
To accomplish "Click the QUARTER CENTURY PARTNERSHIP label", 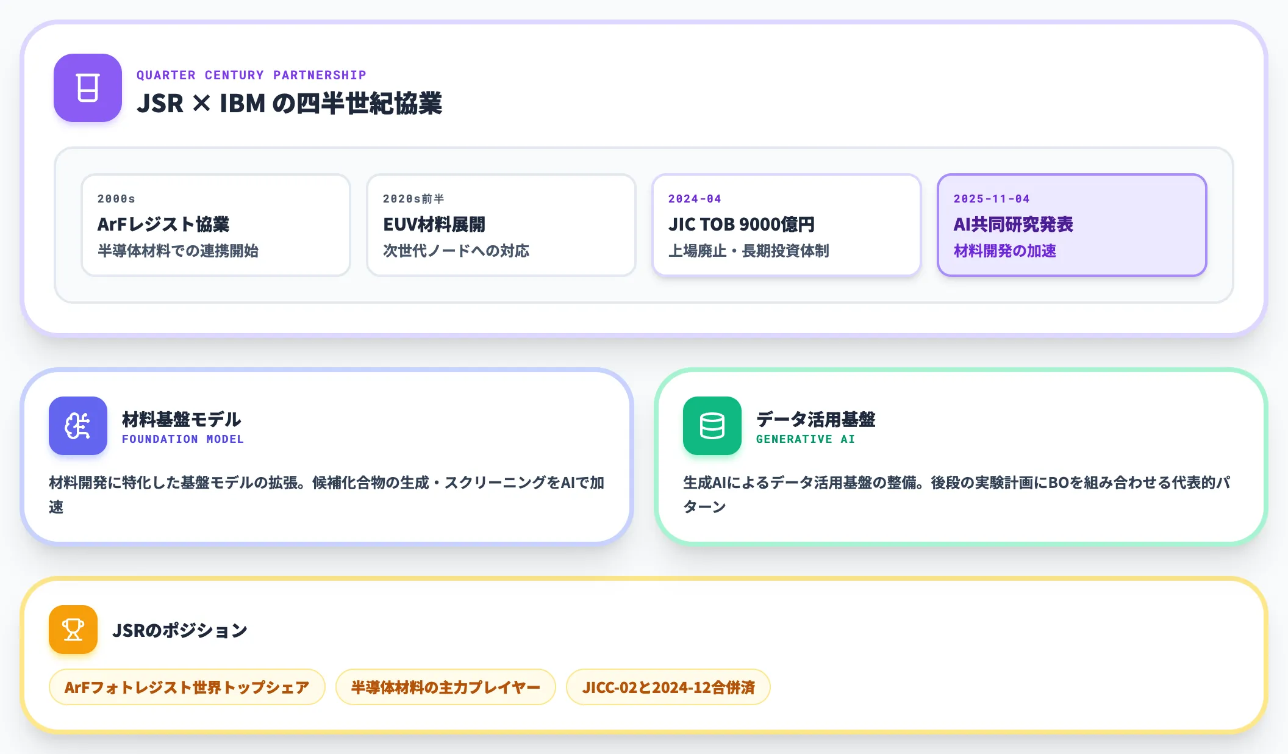I will pyautogui.click(x=251, y=75).
